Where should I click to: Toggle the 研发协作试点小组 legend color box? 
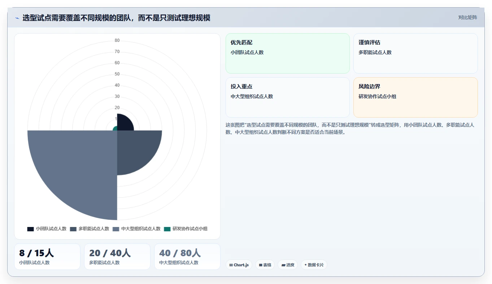[167, 229]
